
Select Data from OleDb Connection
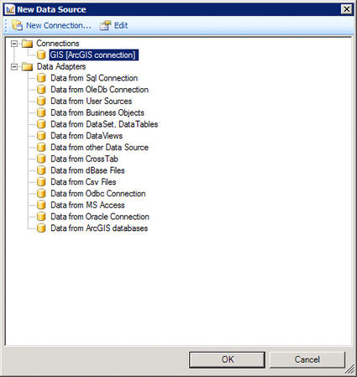point(99,90)
